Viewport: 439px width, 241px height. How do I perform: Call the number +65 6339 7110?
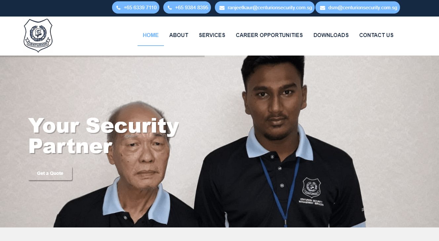[x=136, y=8]
